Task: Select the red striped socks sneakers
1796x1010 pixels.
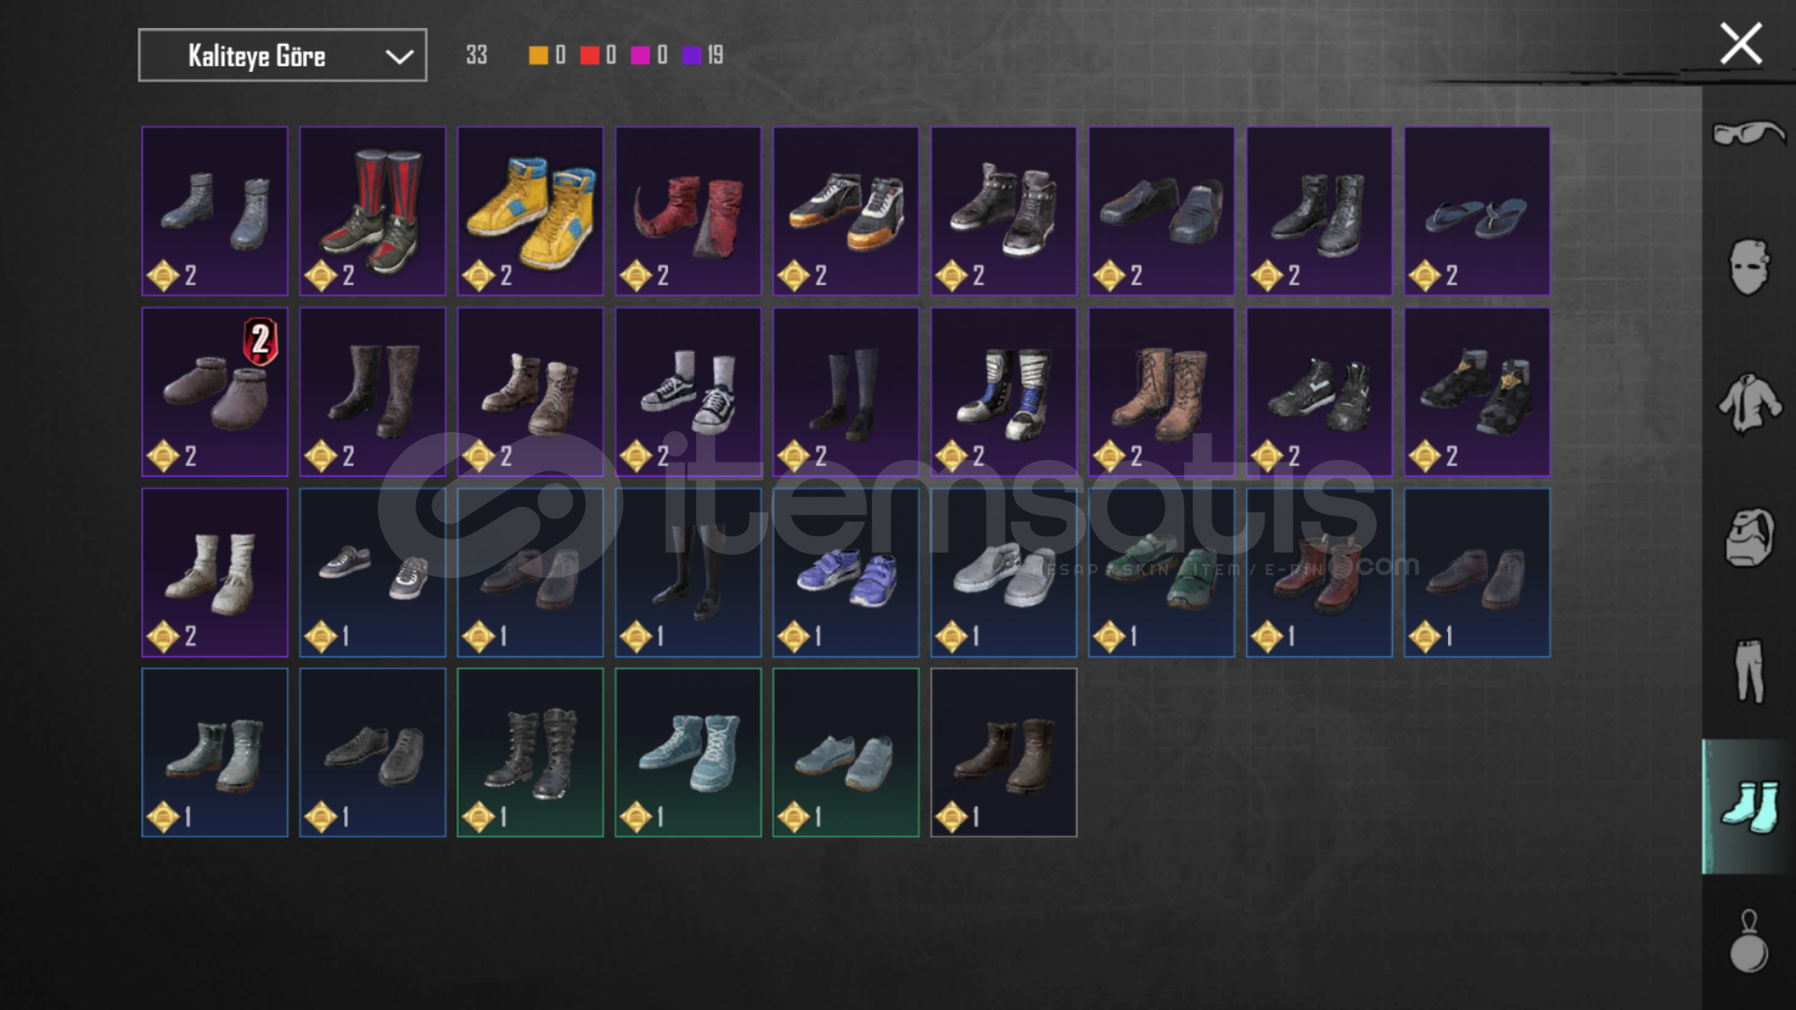Action: [372, 211]
